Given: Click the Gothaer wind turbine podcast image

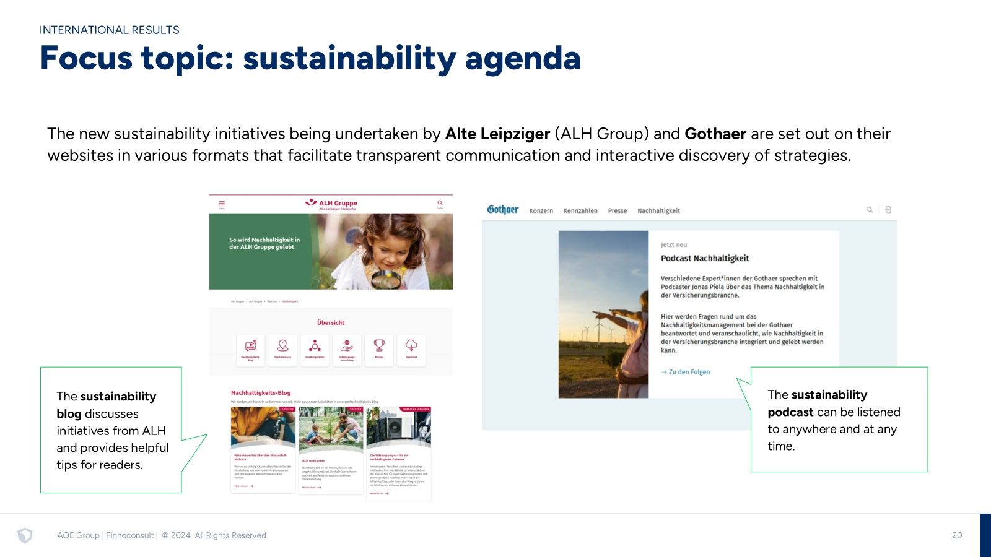Looking at the screenshot, I should pyautogui.click(x=603, y=314).
